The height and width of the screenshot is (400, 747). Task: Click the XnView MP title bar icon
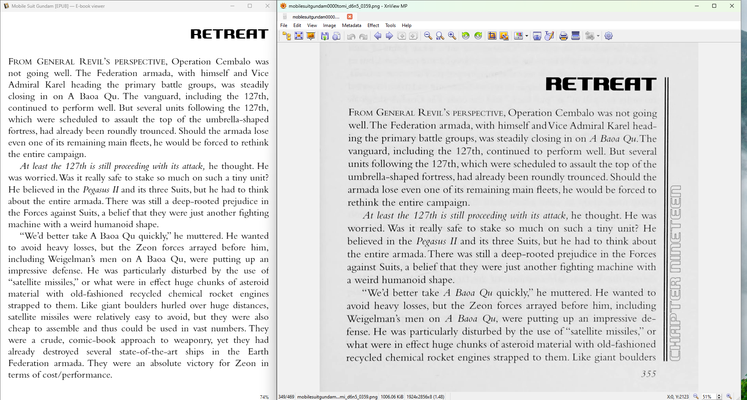pos(283,6)
